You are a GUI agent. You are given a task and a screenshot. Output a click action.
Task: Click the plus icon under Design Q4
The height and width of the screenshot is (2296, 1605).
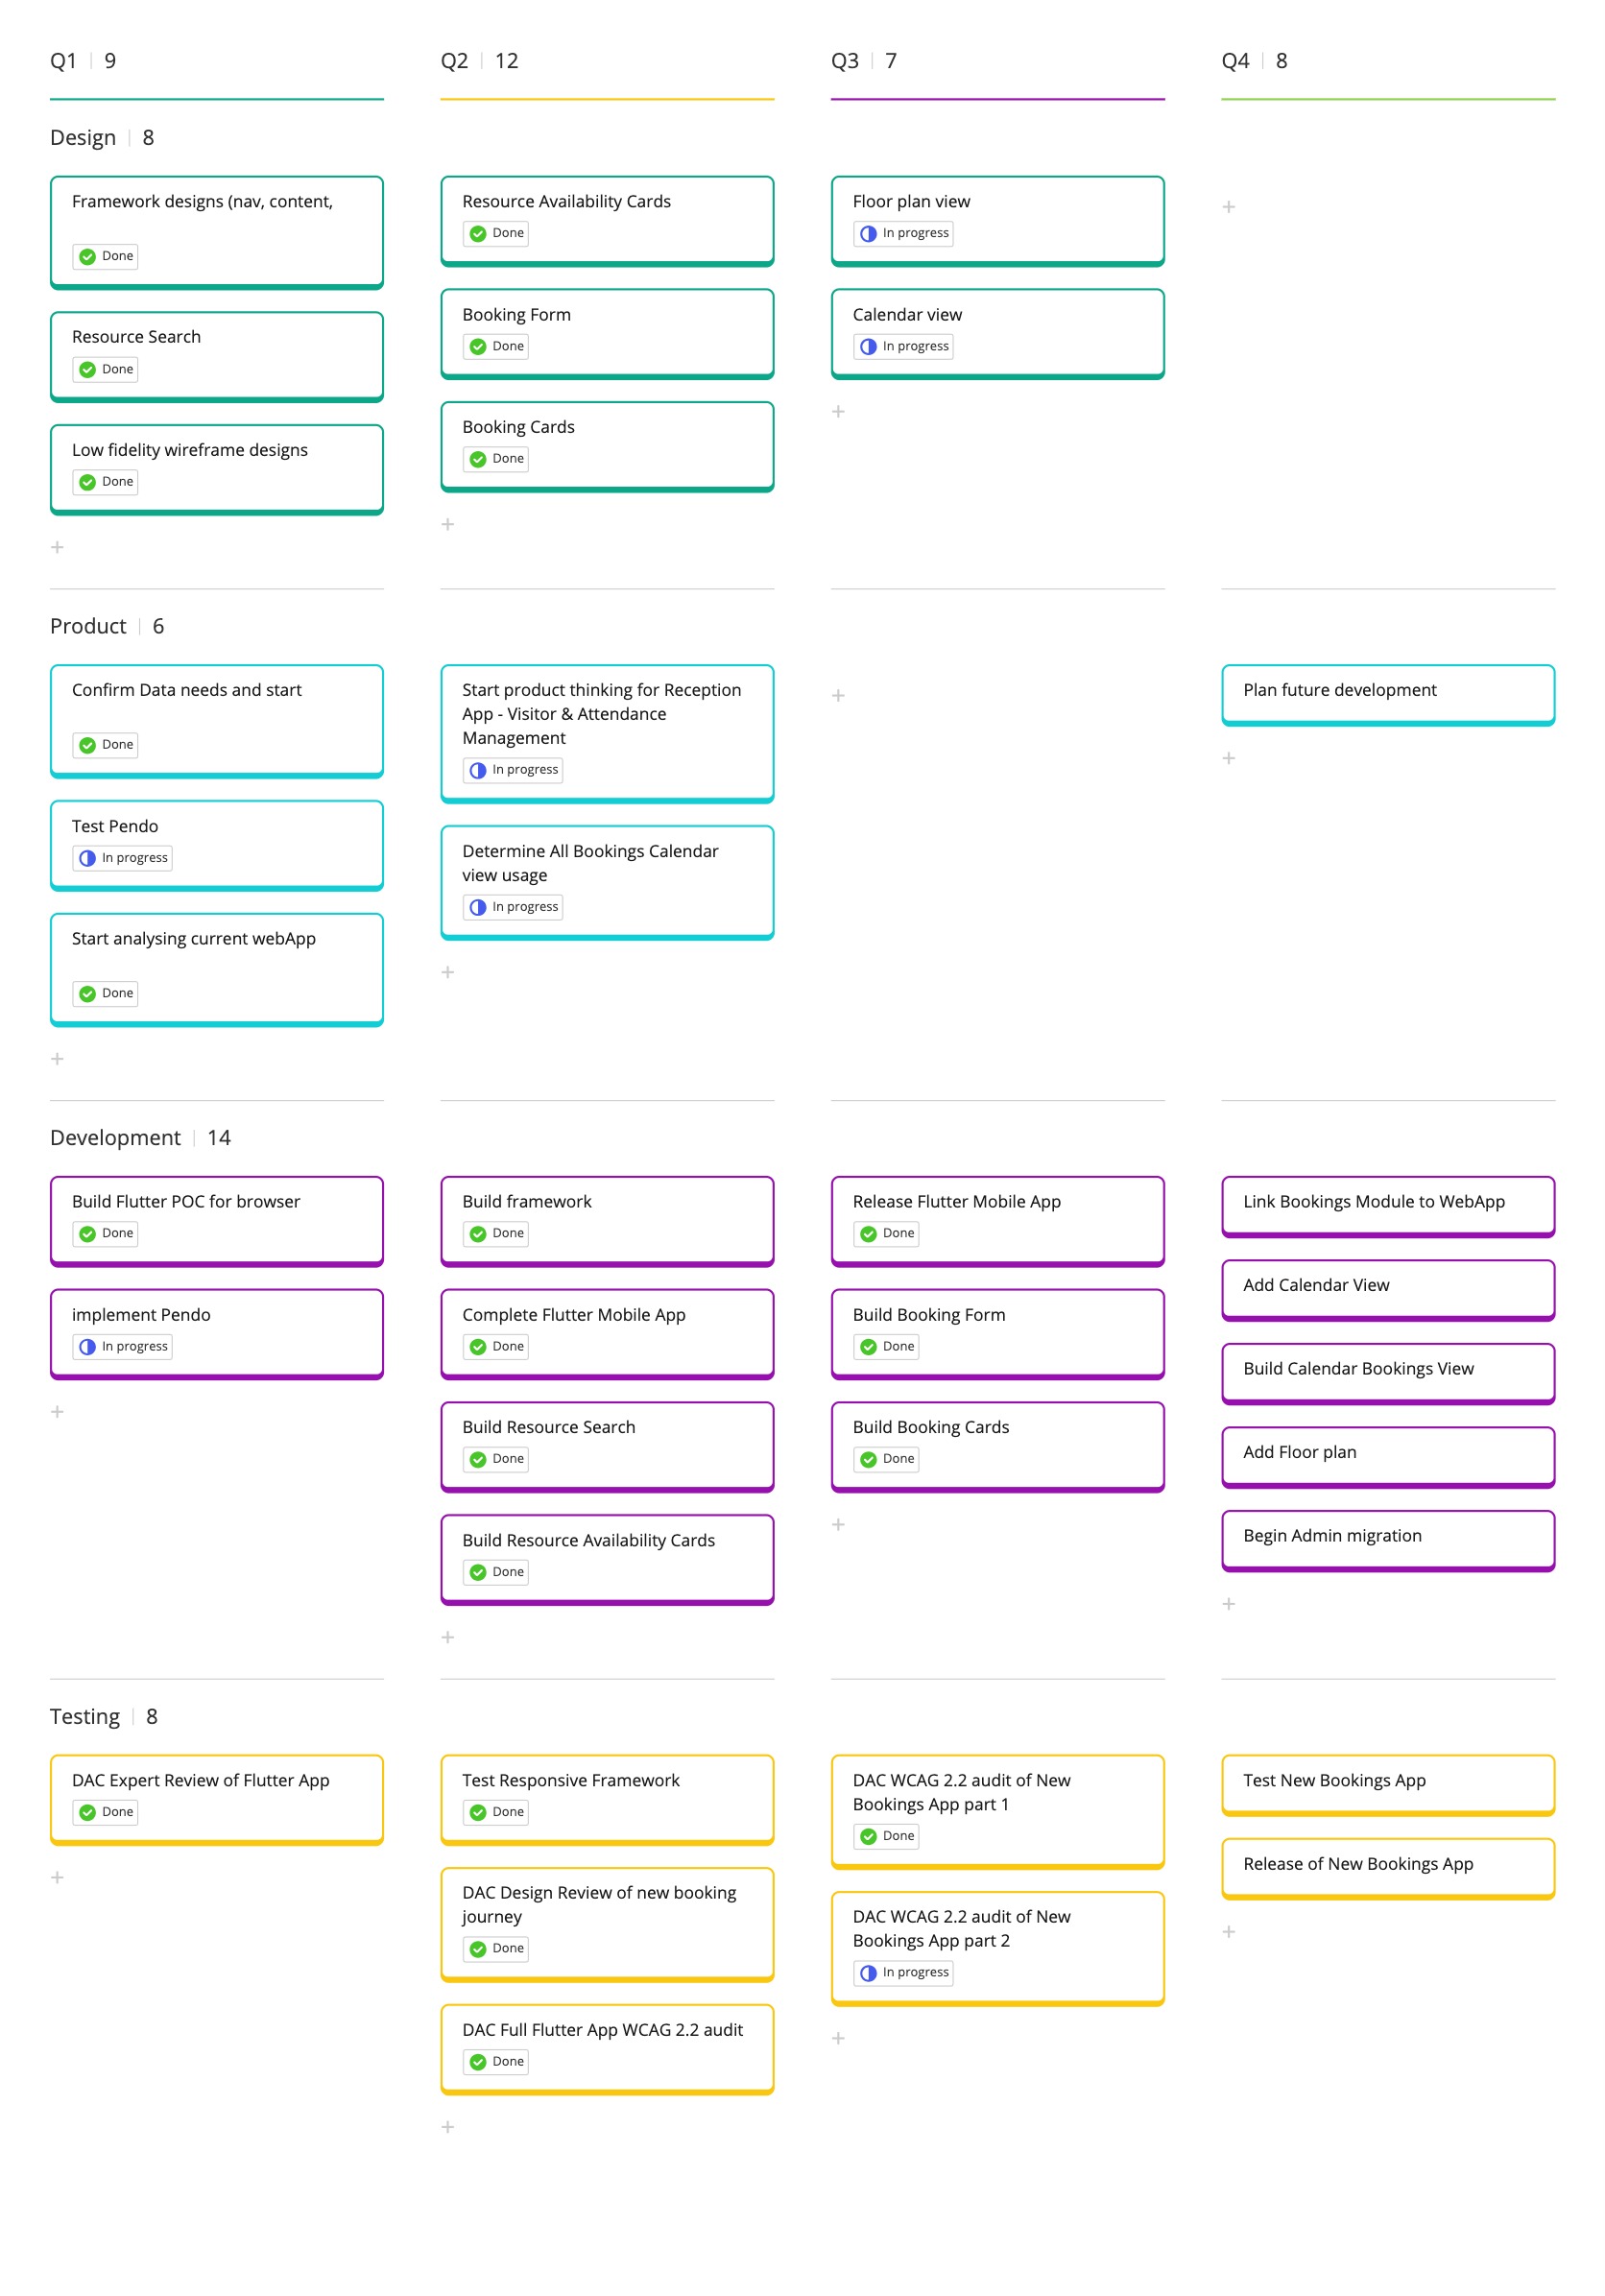pos(1228,207)
